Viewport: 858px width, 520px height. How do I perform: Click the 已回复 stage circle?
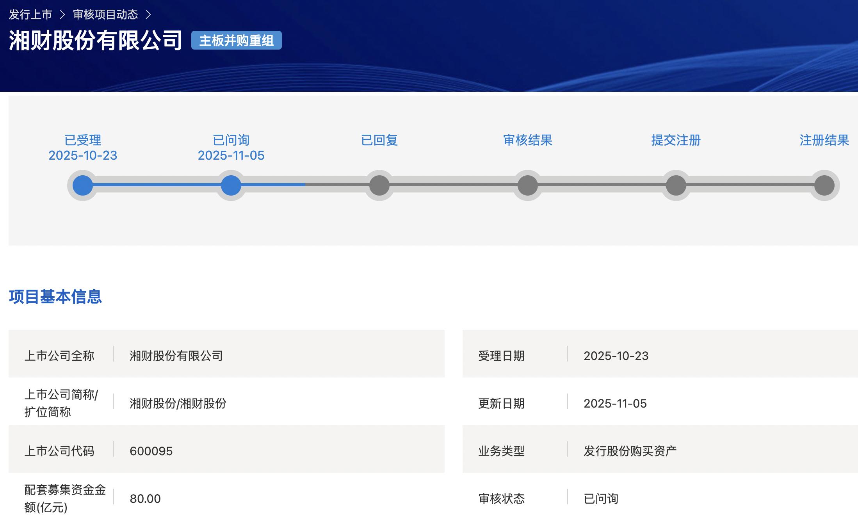point(379,185)
